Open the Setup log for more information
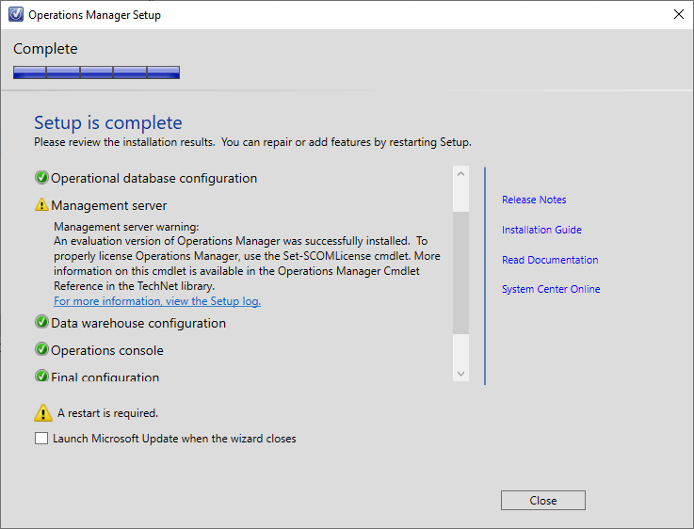The width and height of the screenshot is (694, 529). click(x=157, y=301)
